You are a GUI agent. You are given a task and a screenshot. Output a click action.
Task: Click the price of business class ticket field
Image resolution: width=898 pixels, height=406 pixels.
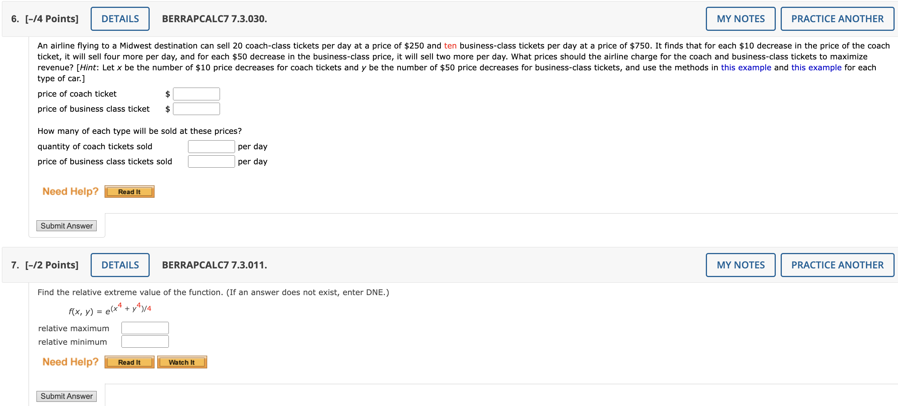coord(196,109)
